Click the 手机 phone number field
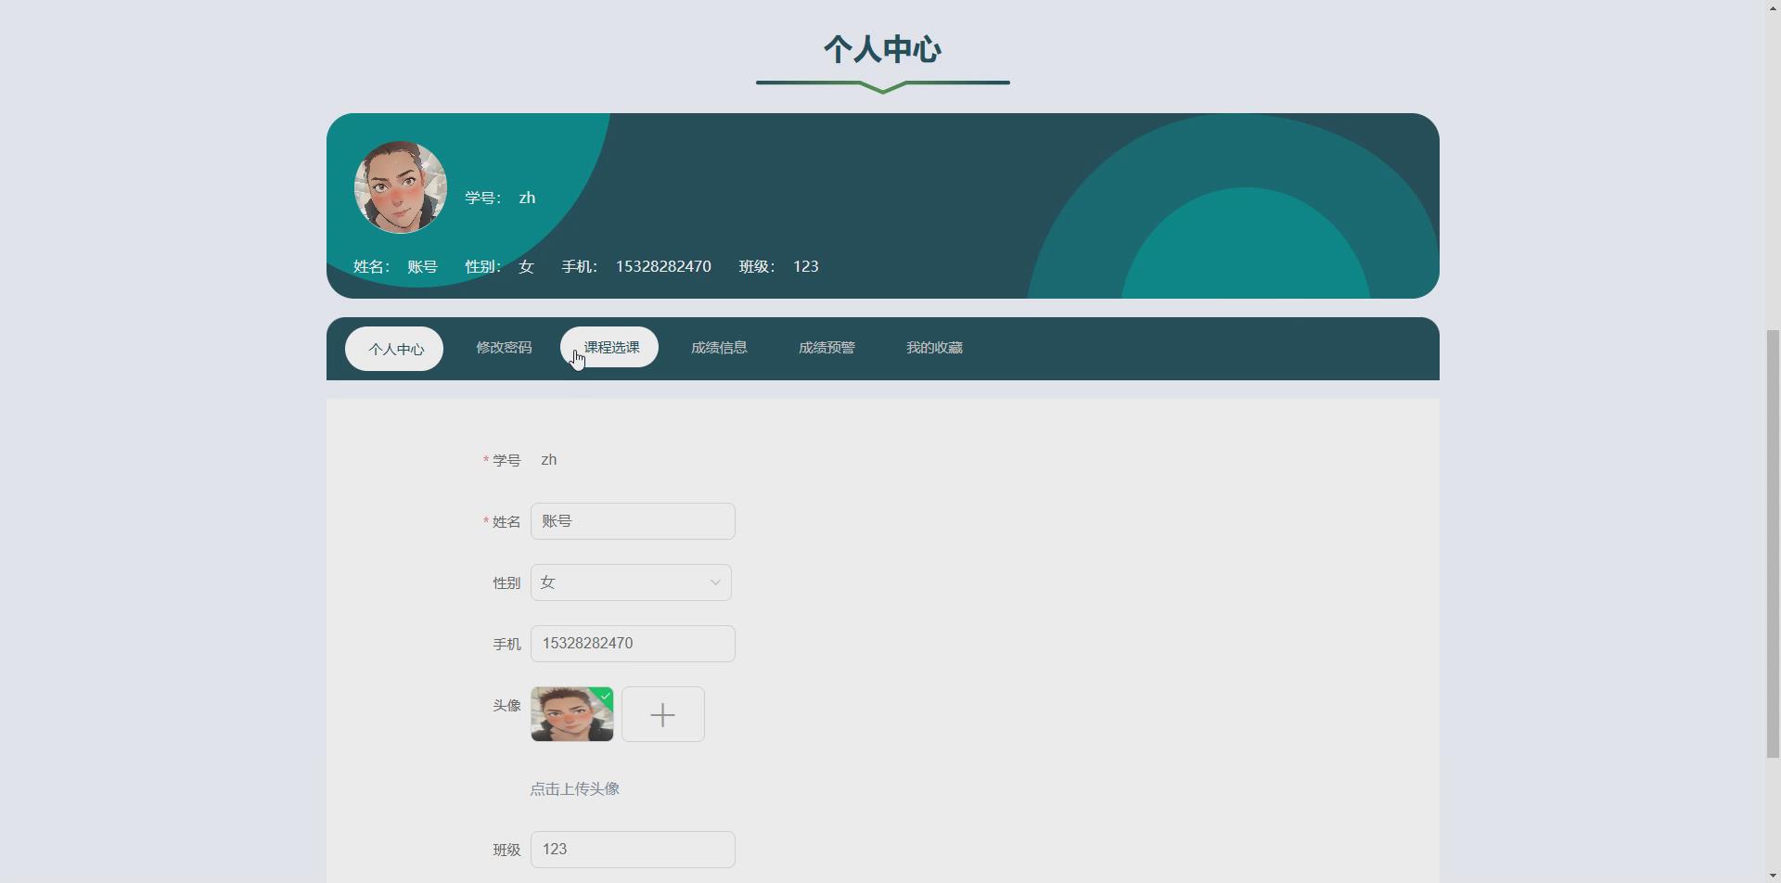Image resolution: width=1781 pixels, height=883 pixels. pos(632,643)
